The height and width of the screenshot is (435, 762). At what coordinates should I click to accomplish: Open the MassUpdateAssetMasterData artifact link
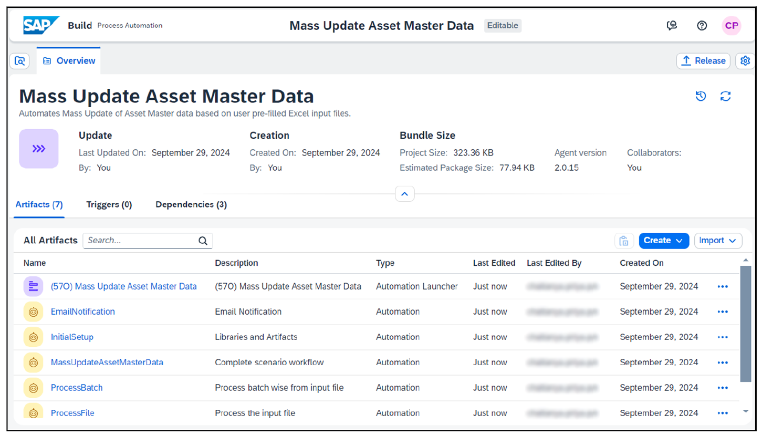coord(107,362)
